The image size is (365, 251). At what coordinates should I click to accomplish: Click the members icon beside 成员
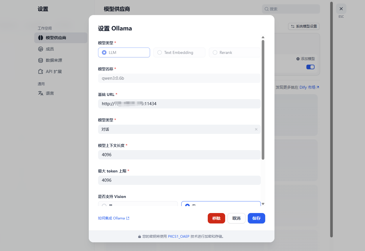pos(41,49)
